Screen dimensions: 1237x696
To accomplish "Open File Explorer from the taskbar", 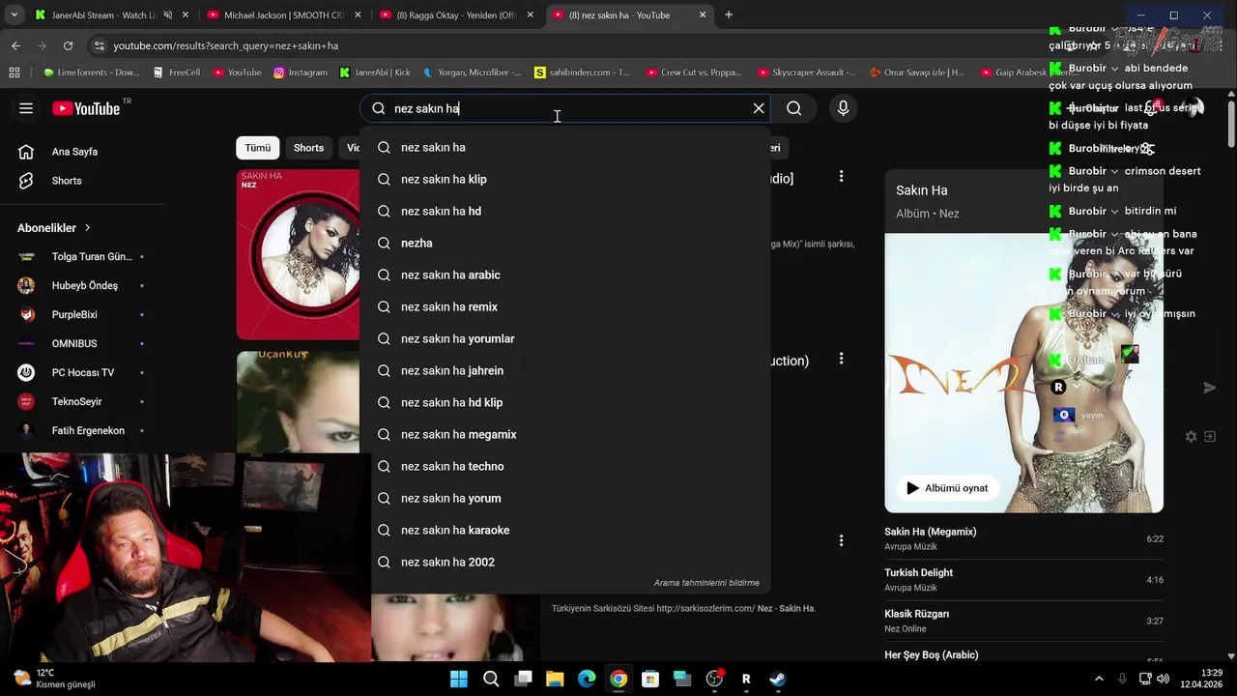I will (555, 679).
